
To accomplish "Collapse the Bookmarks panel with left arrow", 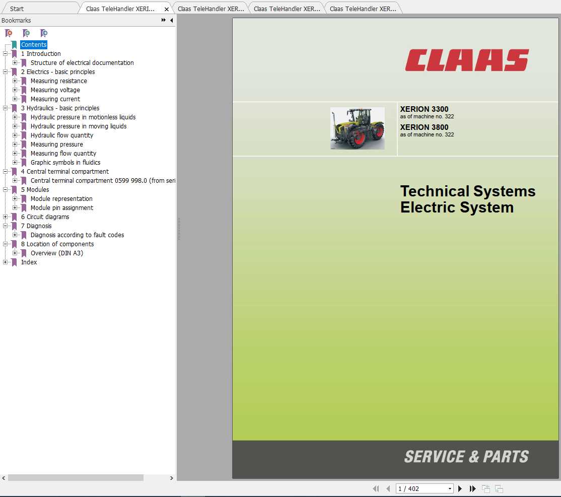I will [x=172, y=21].
